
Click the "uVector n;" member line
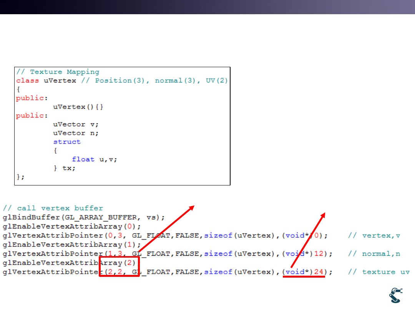coord(76,133)
